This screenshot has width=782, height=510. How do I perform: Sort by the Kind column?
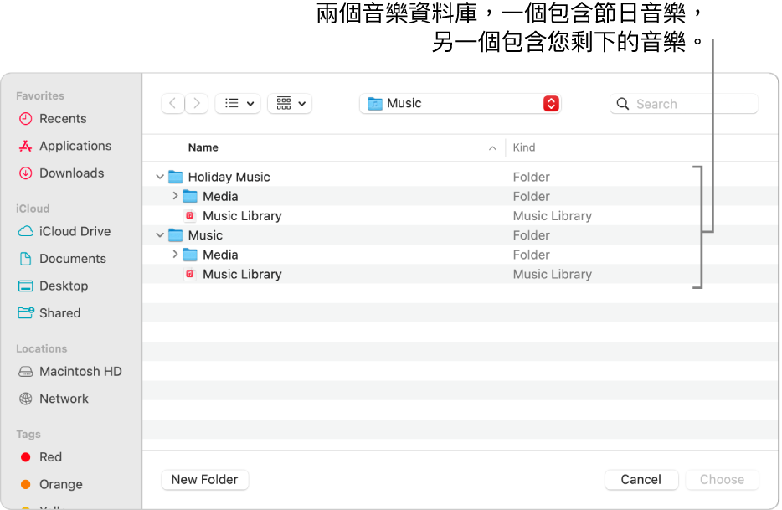[523, 147]
